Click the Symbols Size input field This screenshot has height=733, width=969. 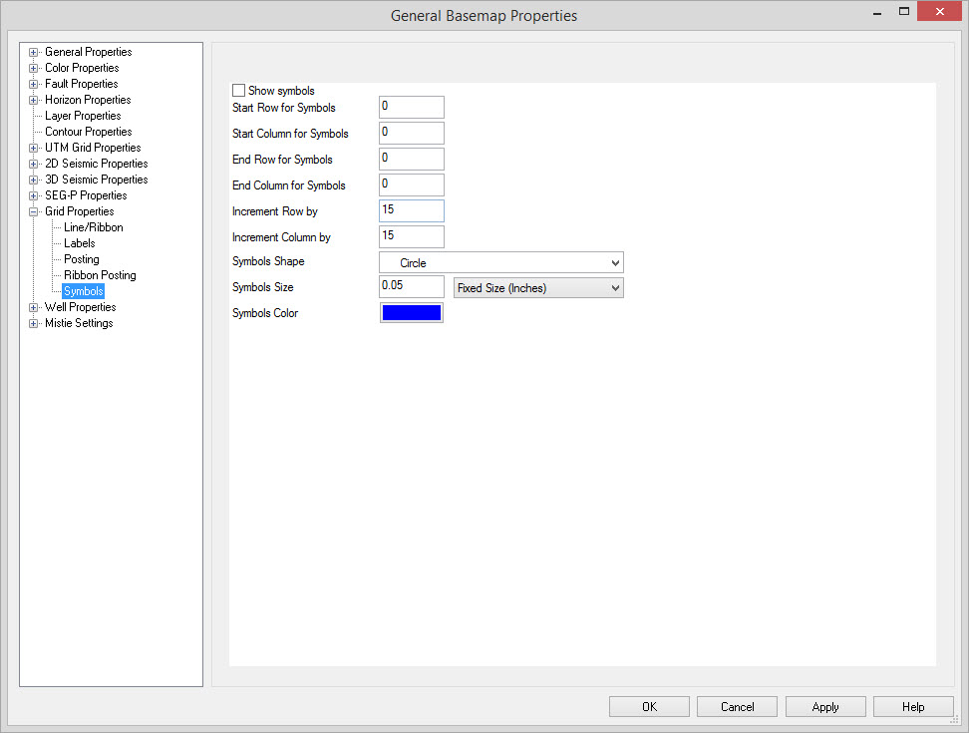(411, 287)
